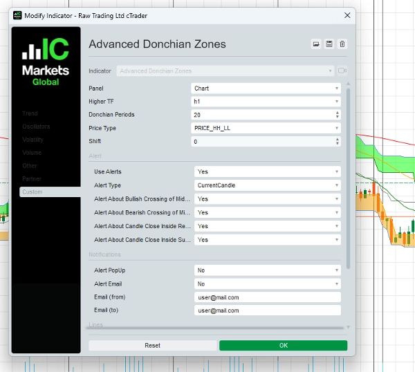Increase Donchian Periods with up arrow
415x372 pixels.
tap(337, 113)
